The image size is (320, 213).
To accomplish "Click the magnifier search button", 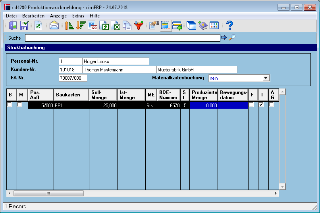I will click(x=232, y=37).
